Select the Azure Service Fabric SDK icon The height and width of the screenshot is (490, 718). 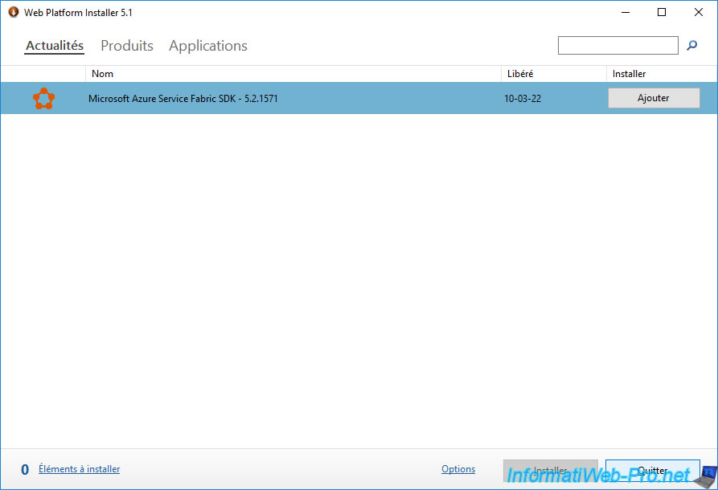[x=44, y=98]
